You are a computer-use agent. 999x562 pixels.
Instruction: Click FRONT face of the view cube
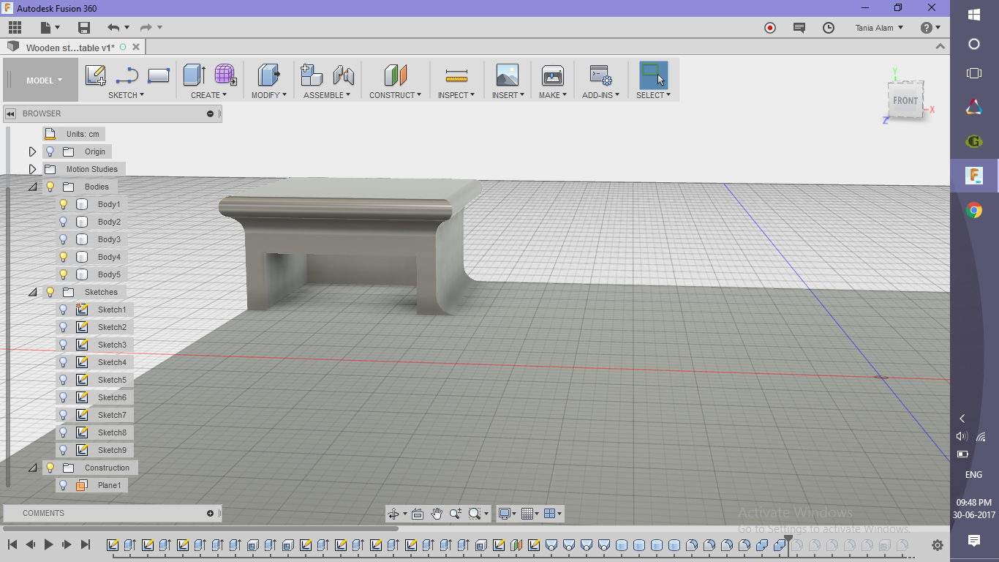pos(905,101)
